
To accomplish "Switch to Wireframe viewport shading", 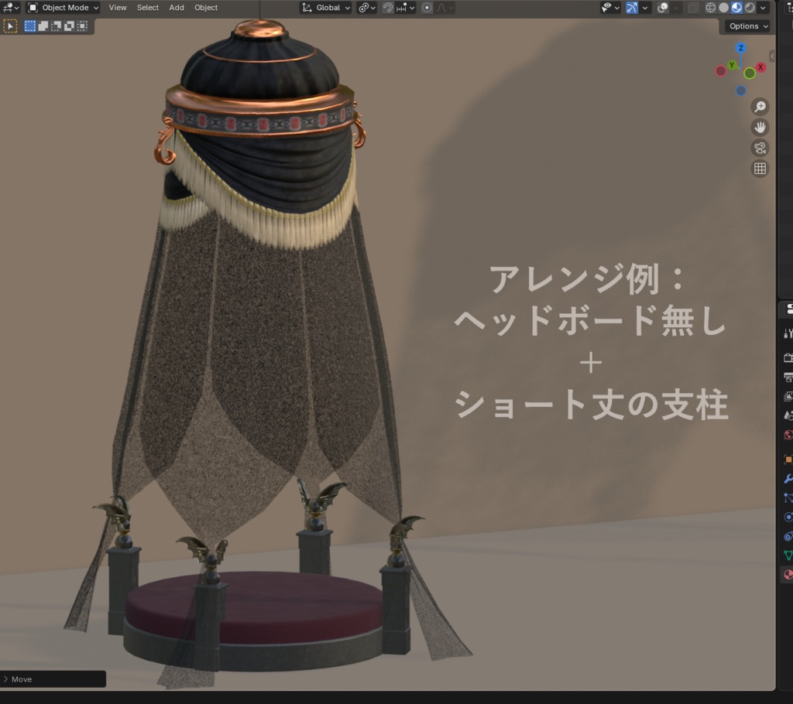I will pyautogui.click(x=710, y=8).
